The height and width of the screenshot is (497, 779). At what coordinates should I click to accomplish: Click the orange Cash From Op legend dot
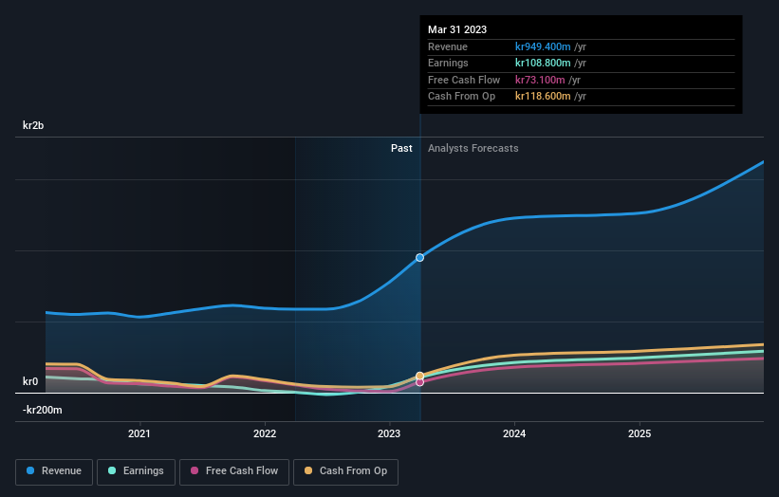coord(308,470)
